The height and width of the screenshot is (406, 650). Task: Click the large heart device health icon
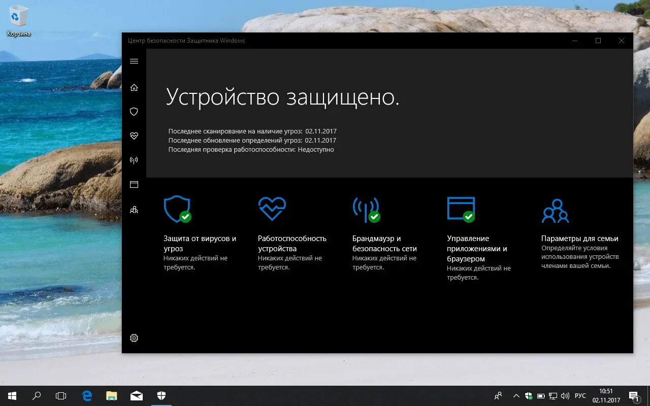tap(272, 209)
